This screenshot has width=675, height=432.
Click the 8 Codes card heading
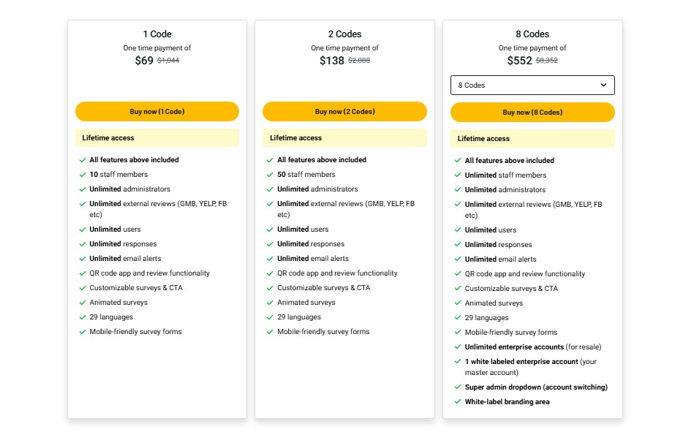tap(532, 34)
